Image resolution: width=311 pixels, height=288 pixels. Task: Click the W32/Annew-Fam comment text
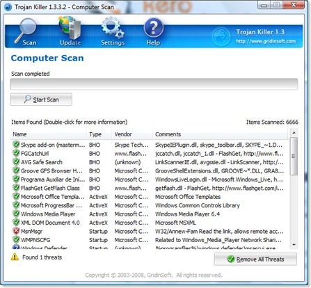(219, 232)
